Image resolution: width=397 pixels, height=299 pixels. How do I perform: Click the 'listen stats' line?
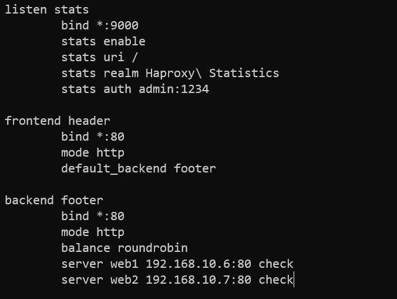(x=47, y=9)
